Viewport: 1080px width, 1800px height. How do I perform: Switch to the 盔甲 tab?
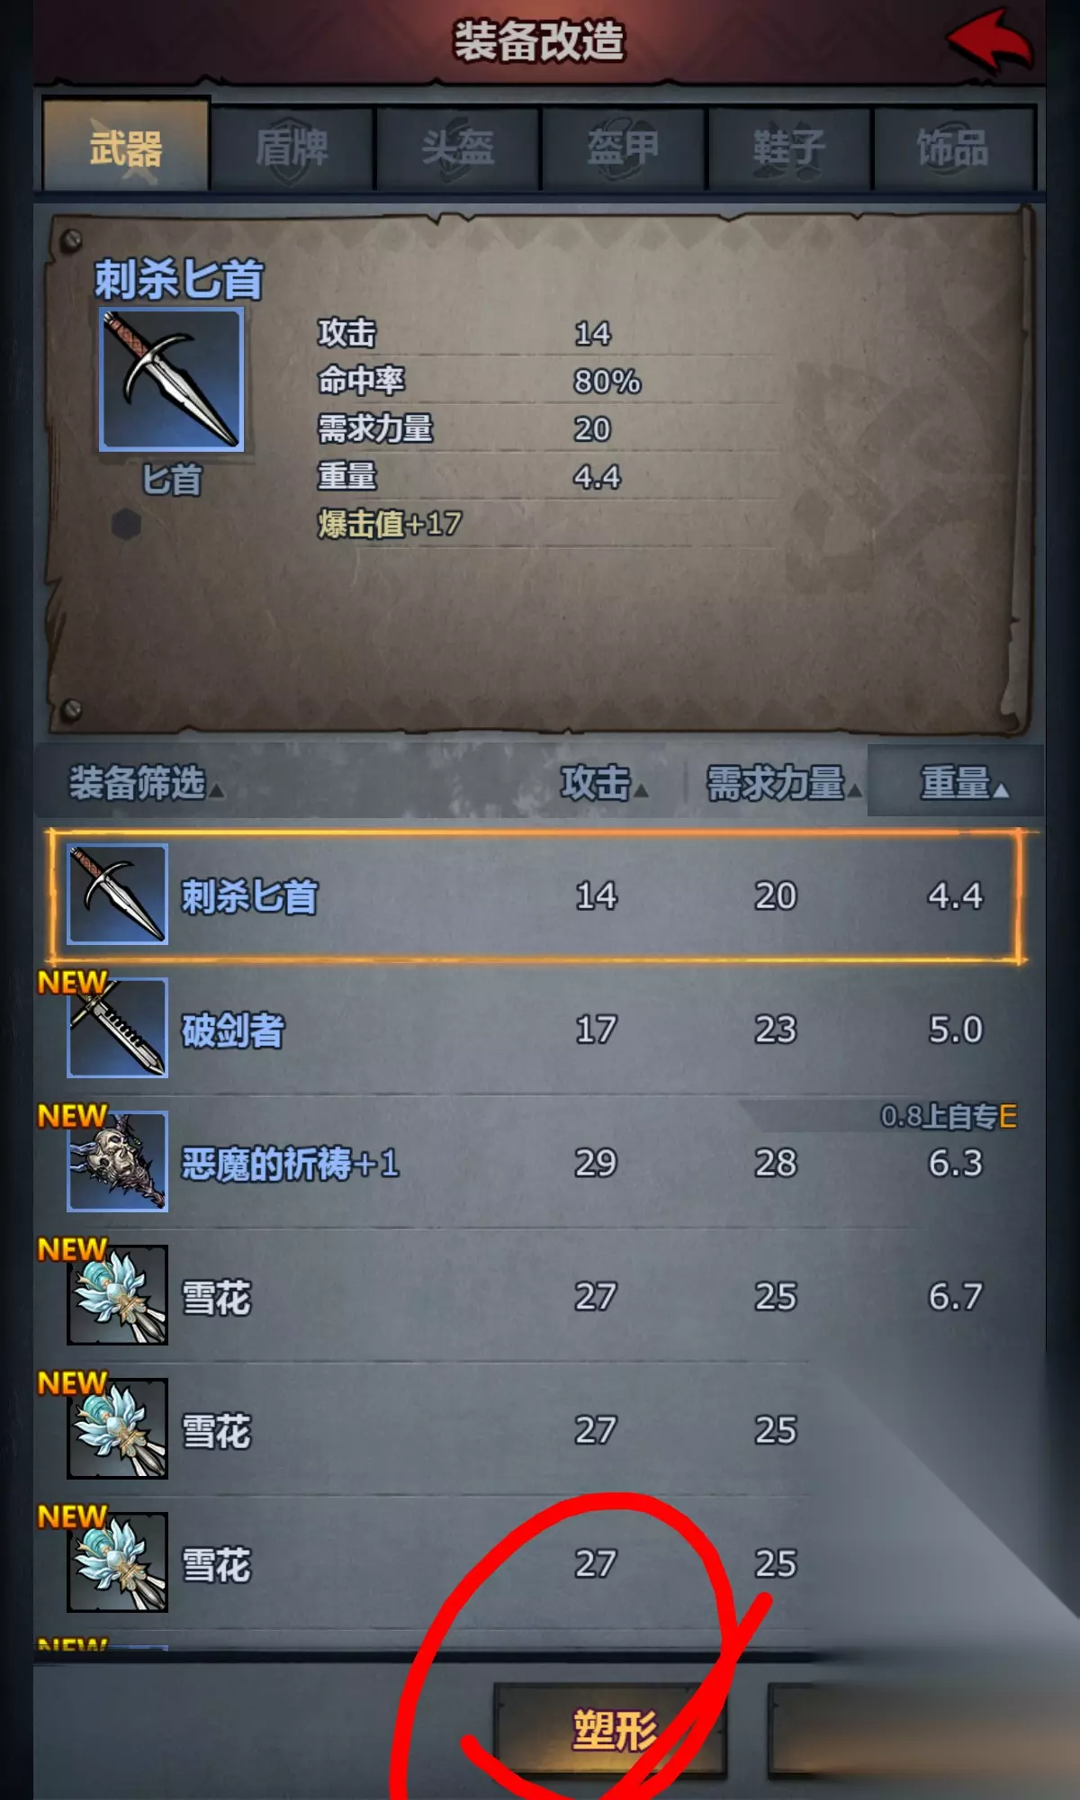point(623,148)
